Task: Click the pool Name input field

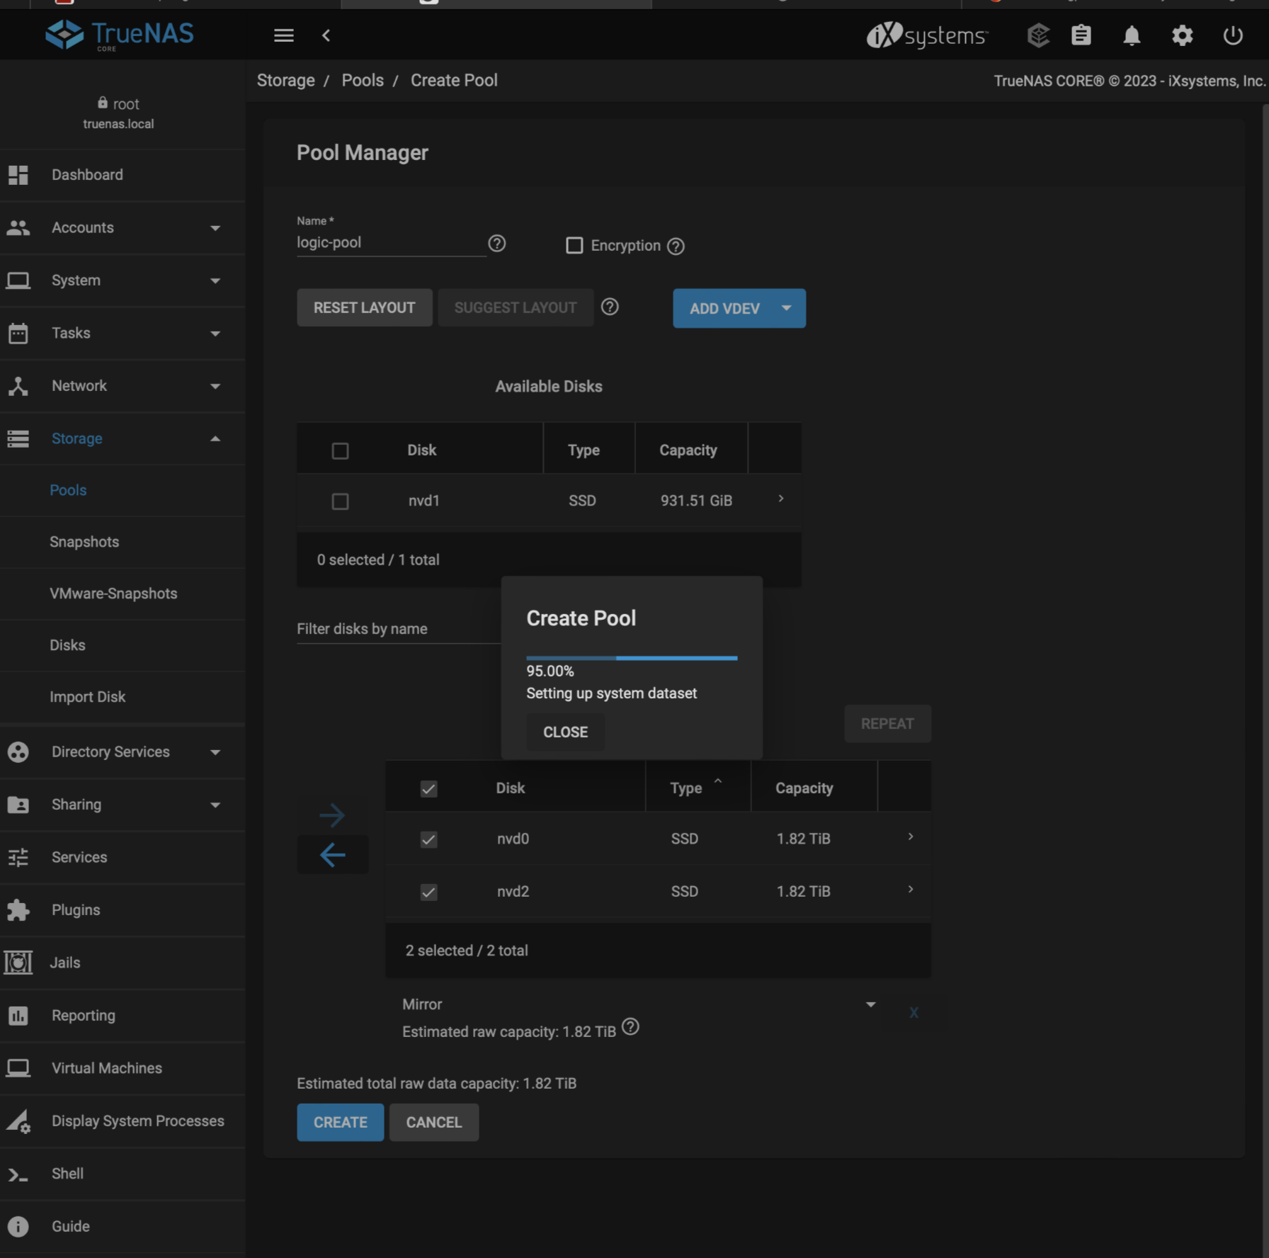Action: [389, 242]
